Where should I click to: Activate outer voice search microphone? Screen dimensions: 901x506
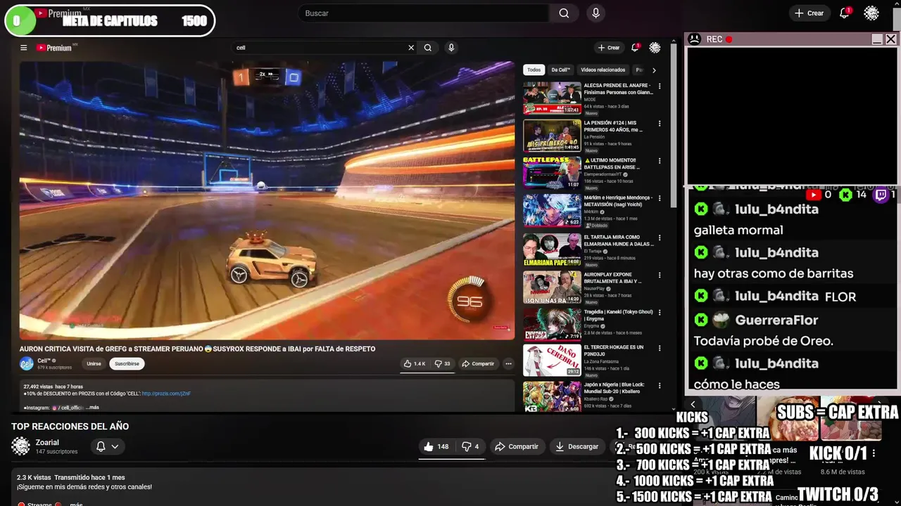(x=596, y=13)
